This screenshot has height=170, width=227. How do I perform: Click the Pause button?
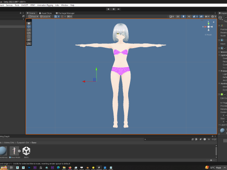tap(113, 9)
